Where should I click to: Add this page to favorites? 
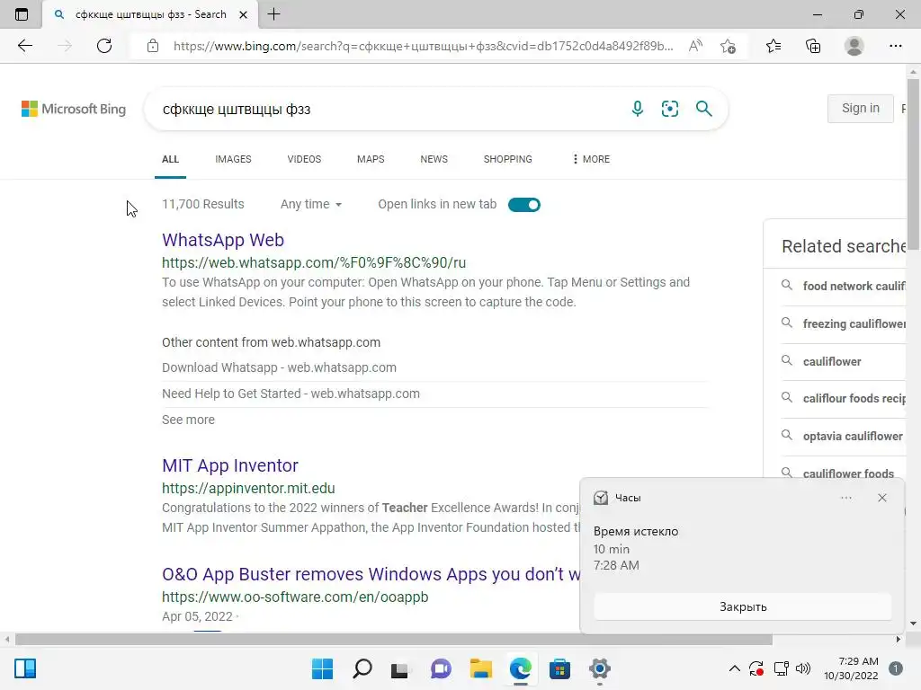click(x=728, y=46)
